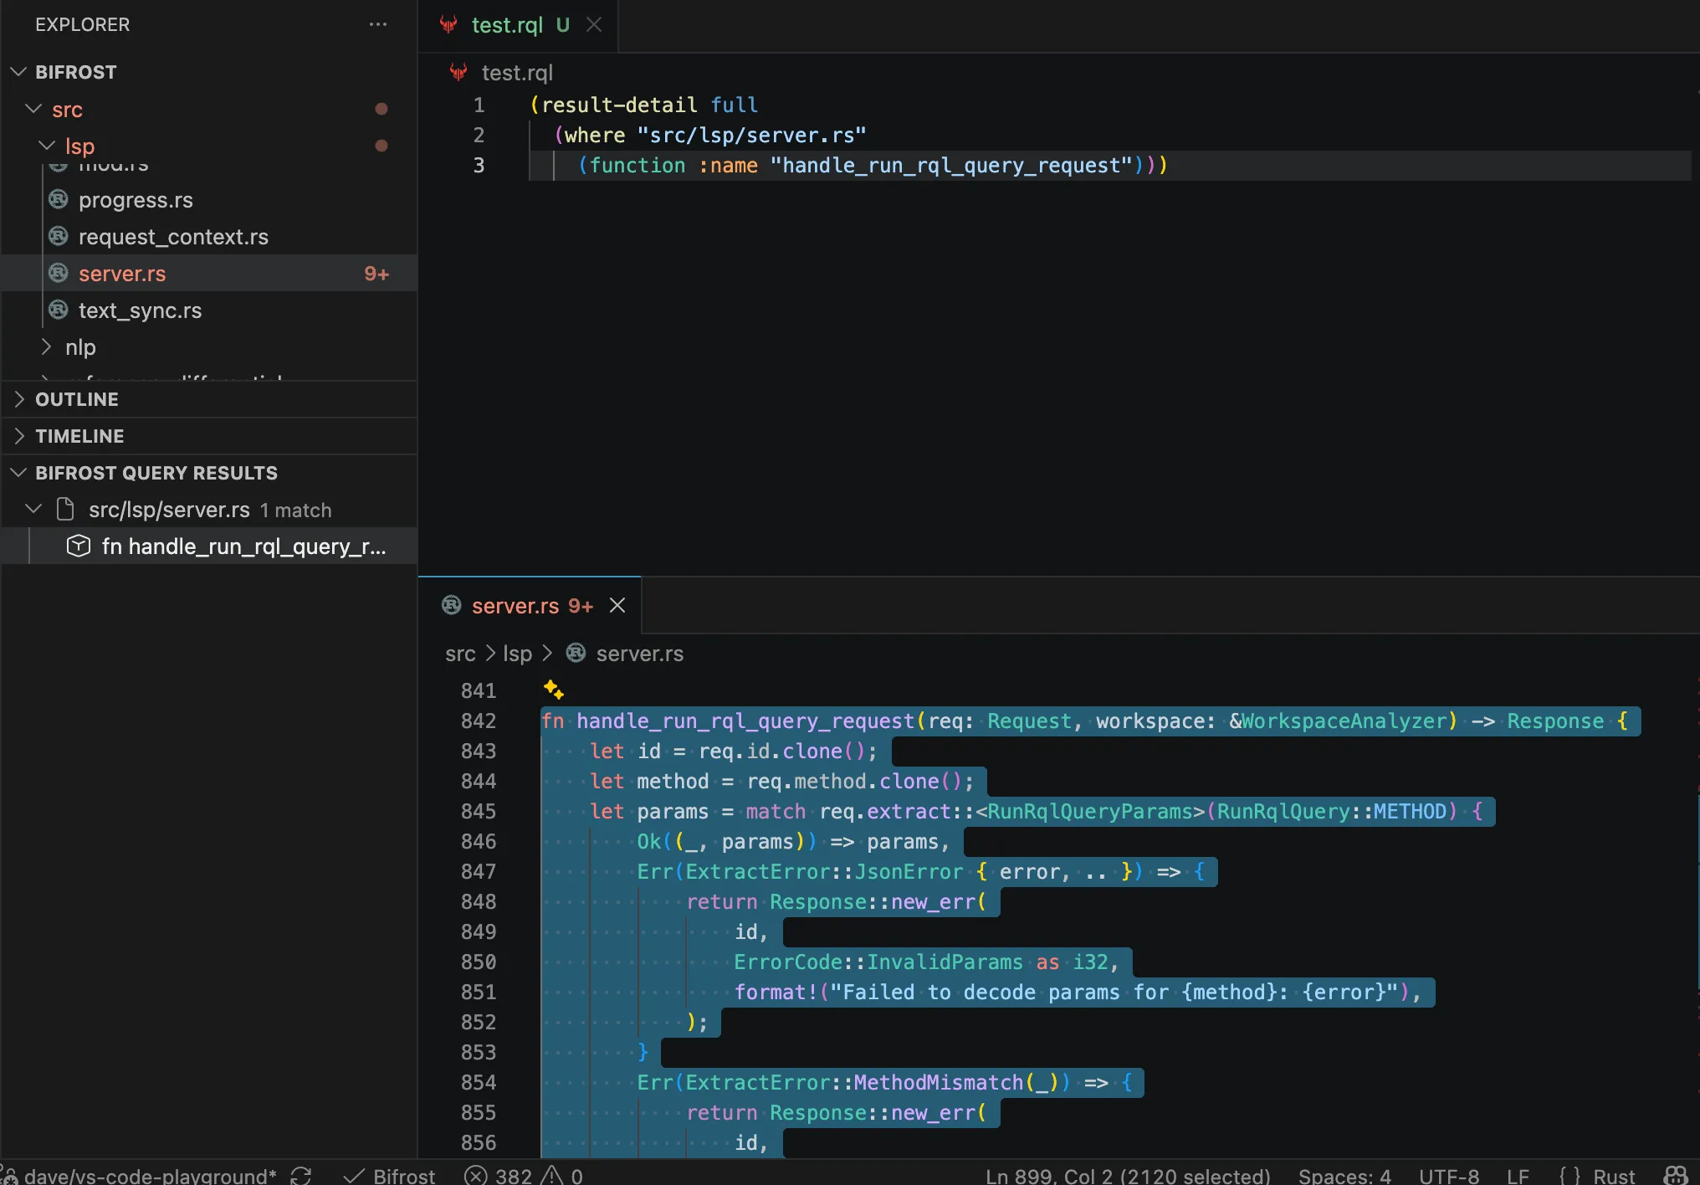This screenshot has width=1700, height=1185.
Task: Click the function cube icon in results
Action: 79,546
